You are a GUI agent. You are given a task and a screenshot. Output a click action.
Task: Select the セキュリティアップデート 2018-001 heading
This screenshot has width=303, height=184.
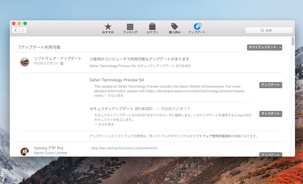pyautogui.click(x=121, y=109)
